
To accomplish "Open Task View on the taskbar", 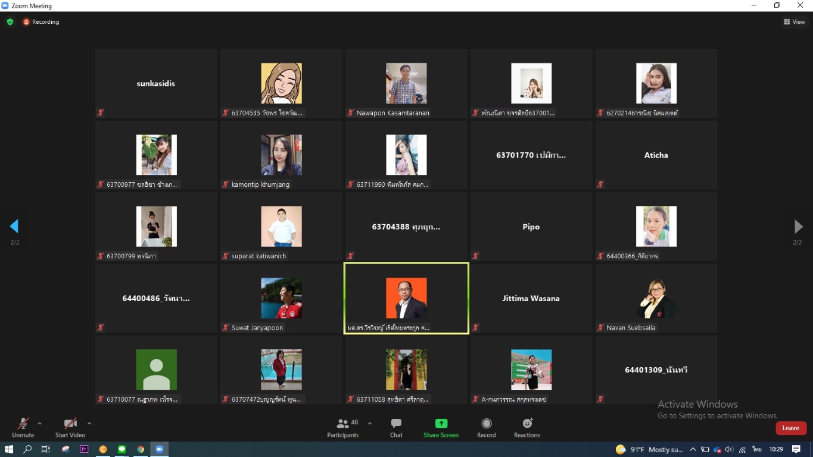I will click(46, 449).
